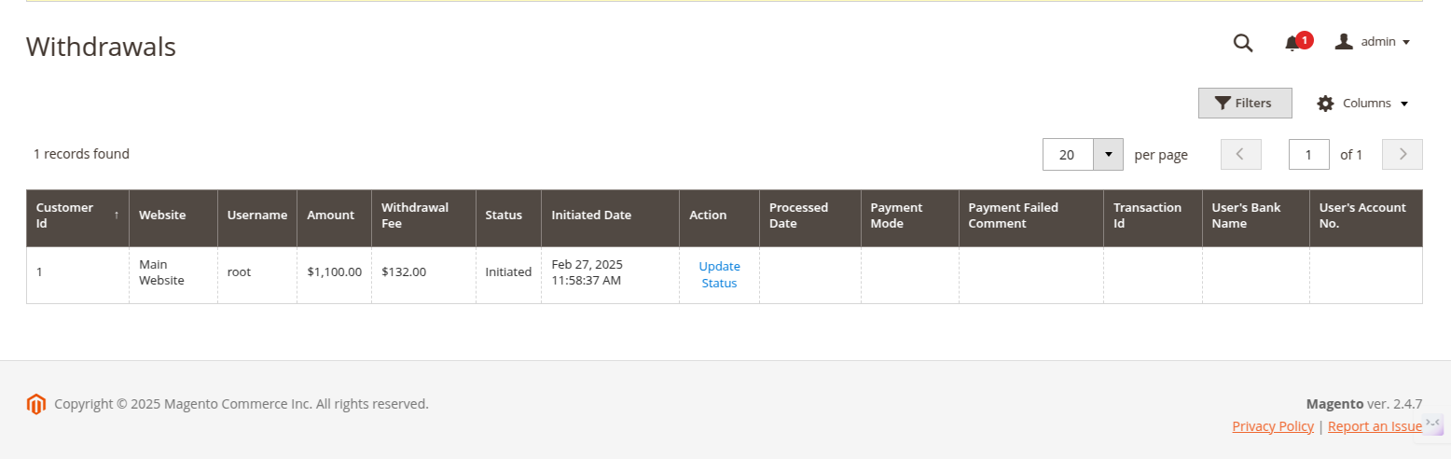Open the Privacy Policy link
1451x459 pixels.
[x=1272, y=426]
